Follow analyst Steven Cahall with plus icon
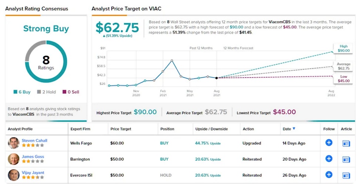The height and width of the screenshot is (191, 362). (x=329, y=143)
